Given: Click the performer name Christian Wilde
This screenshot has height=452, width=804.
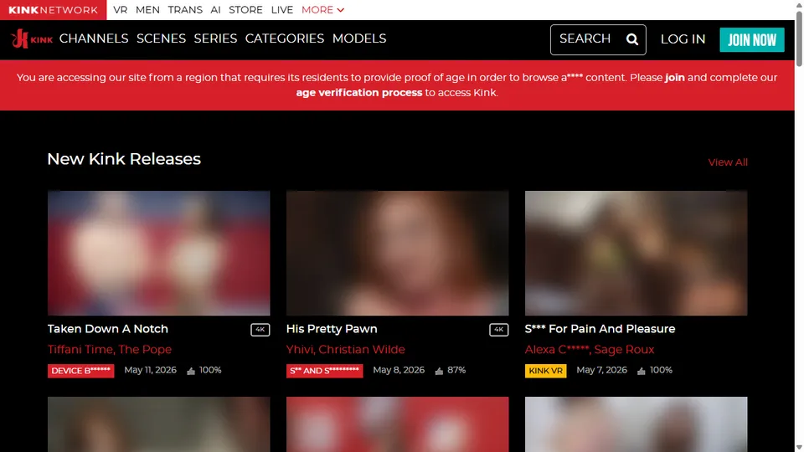Looking at the screenshot, I should coord(362,350).
